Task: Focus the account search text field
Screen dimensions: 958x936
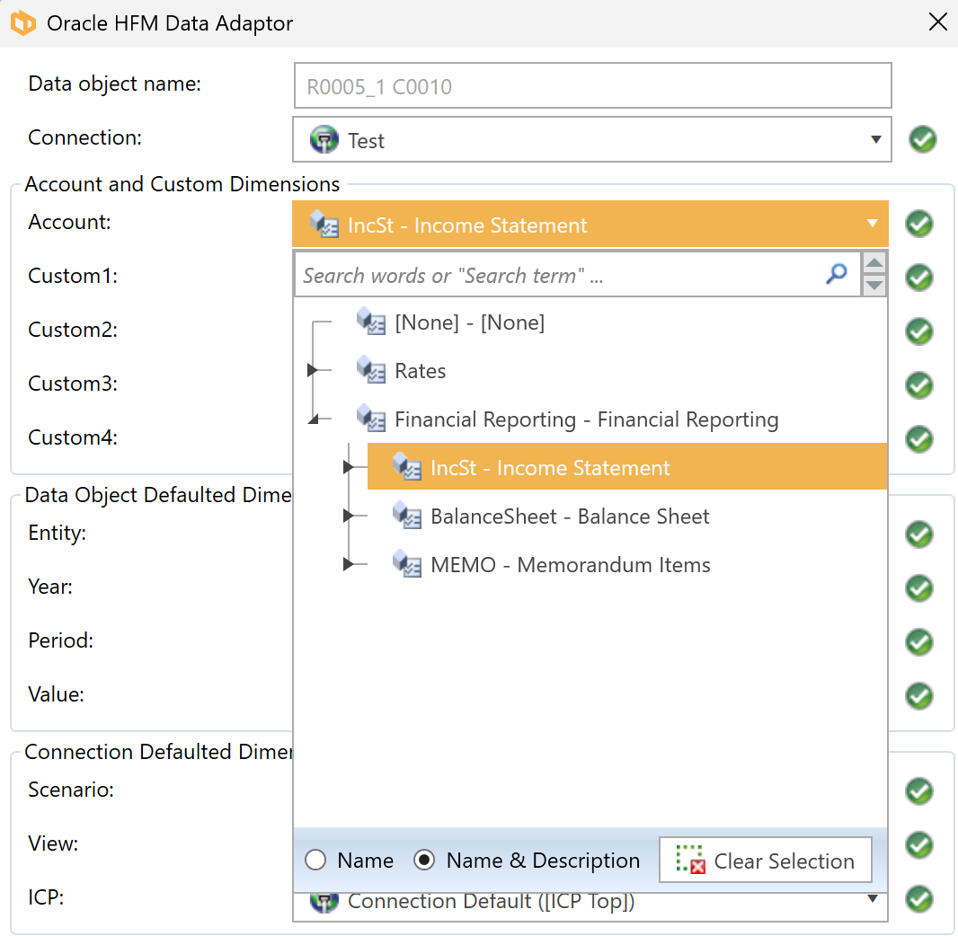Action: click(557, 276)
